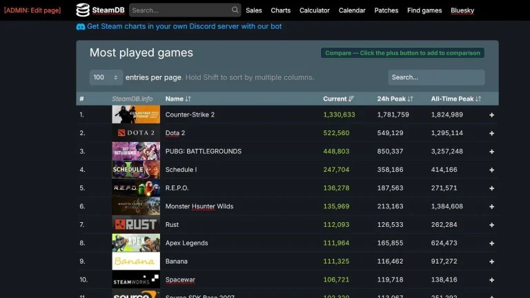Viewport: 530px width, 298px height.
Task: Click the magnifier icon in top search bar
Action: (235, 10)
